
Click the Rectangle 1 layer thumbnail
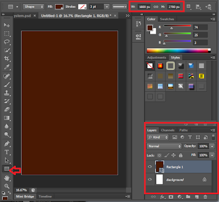(x=159, y=167)
